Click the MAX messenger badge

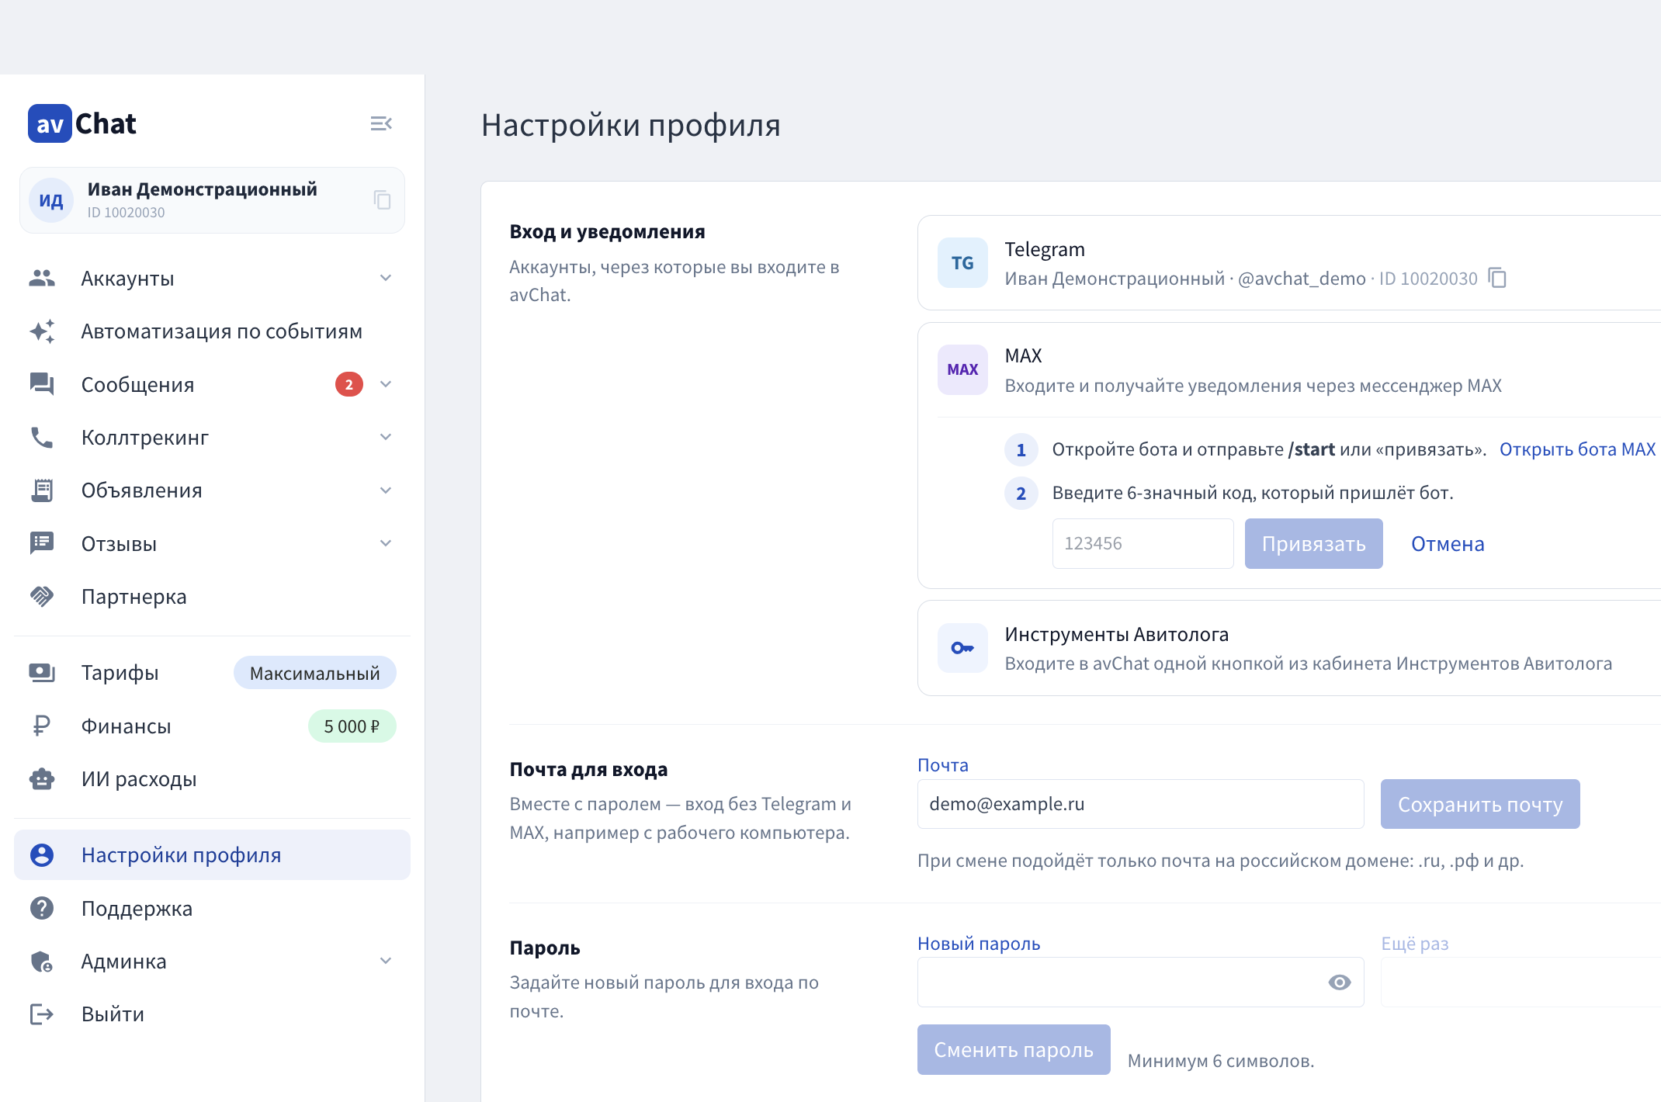tap(962, 369)
